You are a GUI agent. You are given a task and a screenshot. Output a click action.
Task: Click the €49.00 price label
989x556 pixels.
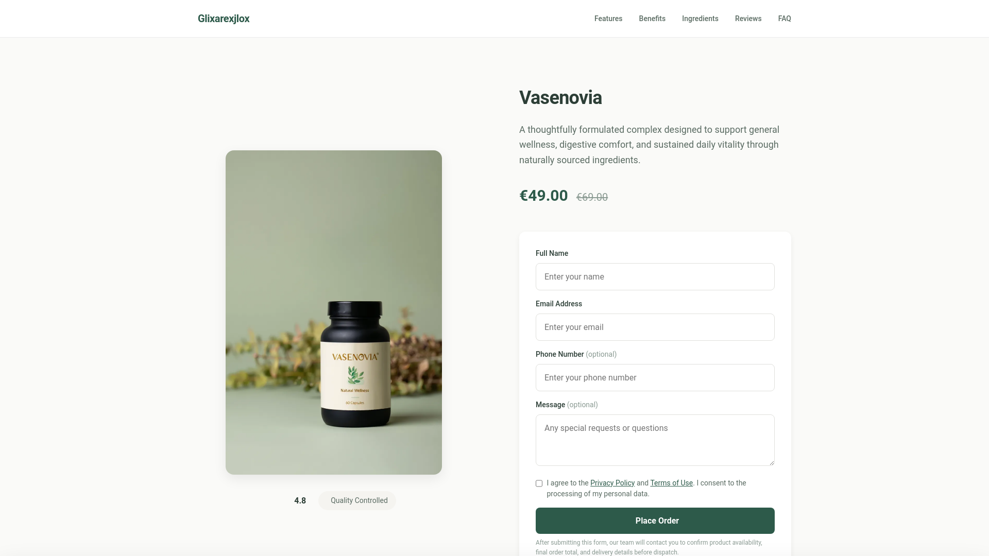coord(543,196)
